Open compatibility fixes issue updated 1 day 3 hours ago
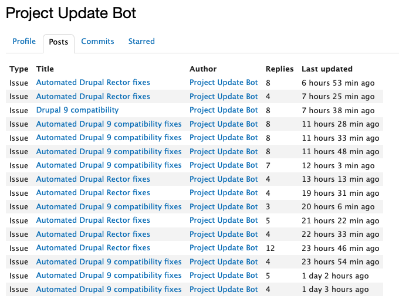Viewport: 399px width, 299px height. pos(109,290)
